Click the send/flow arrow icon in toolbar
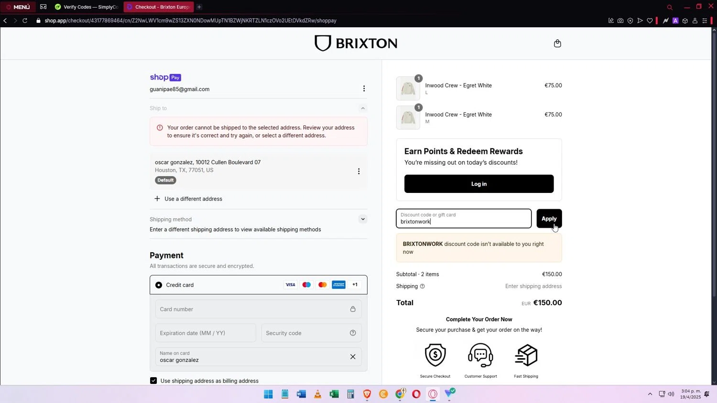The width and height of the screenshot is (717, 403). click(x=640, y=21)
